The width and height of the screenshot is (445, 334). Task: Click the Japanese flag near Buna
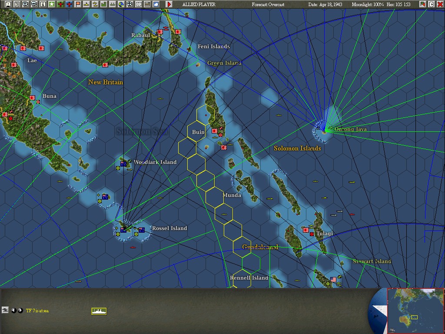pyautogui.click(x=32, y=98)
